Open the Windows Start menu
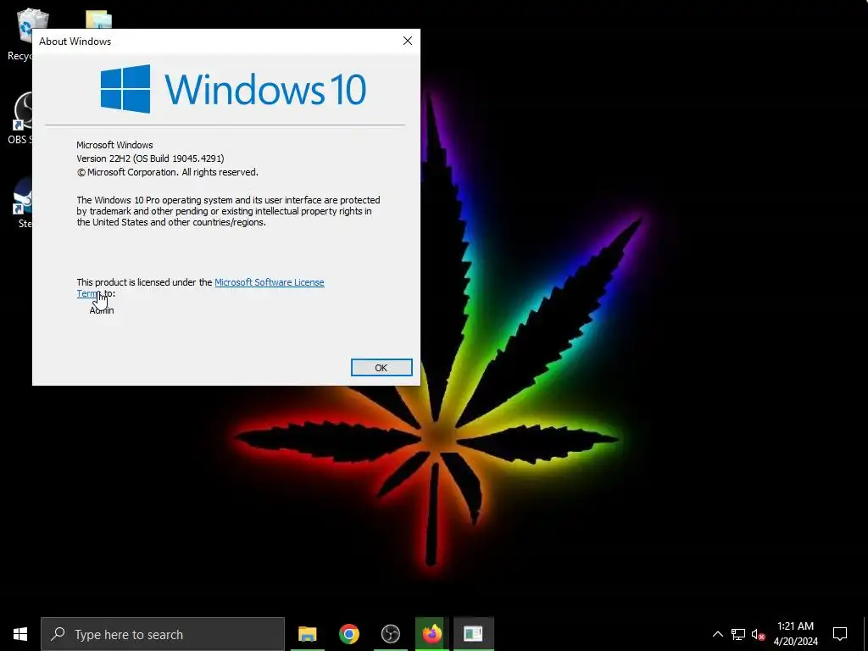 pos(20,634)
